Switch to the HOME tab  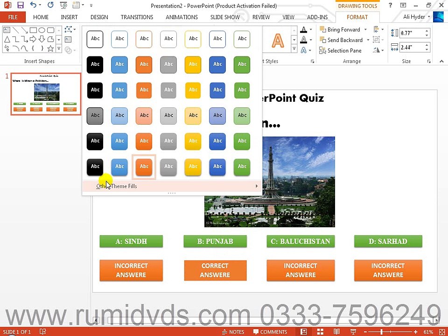[x=41, y=17]
